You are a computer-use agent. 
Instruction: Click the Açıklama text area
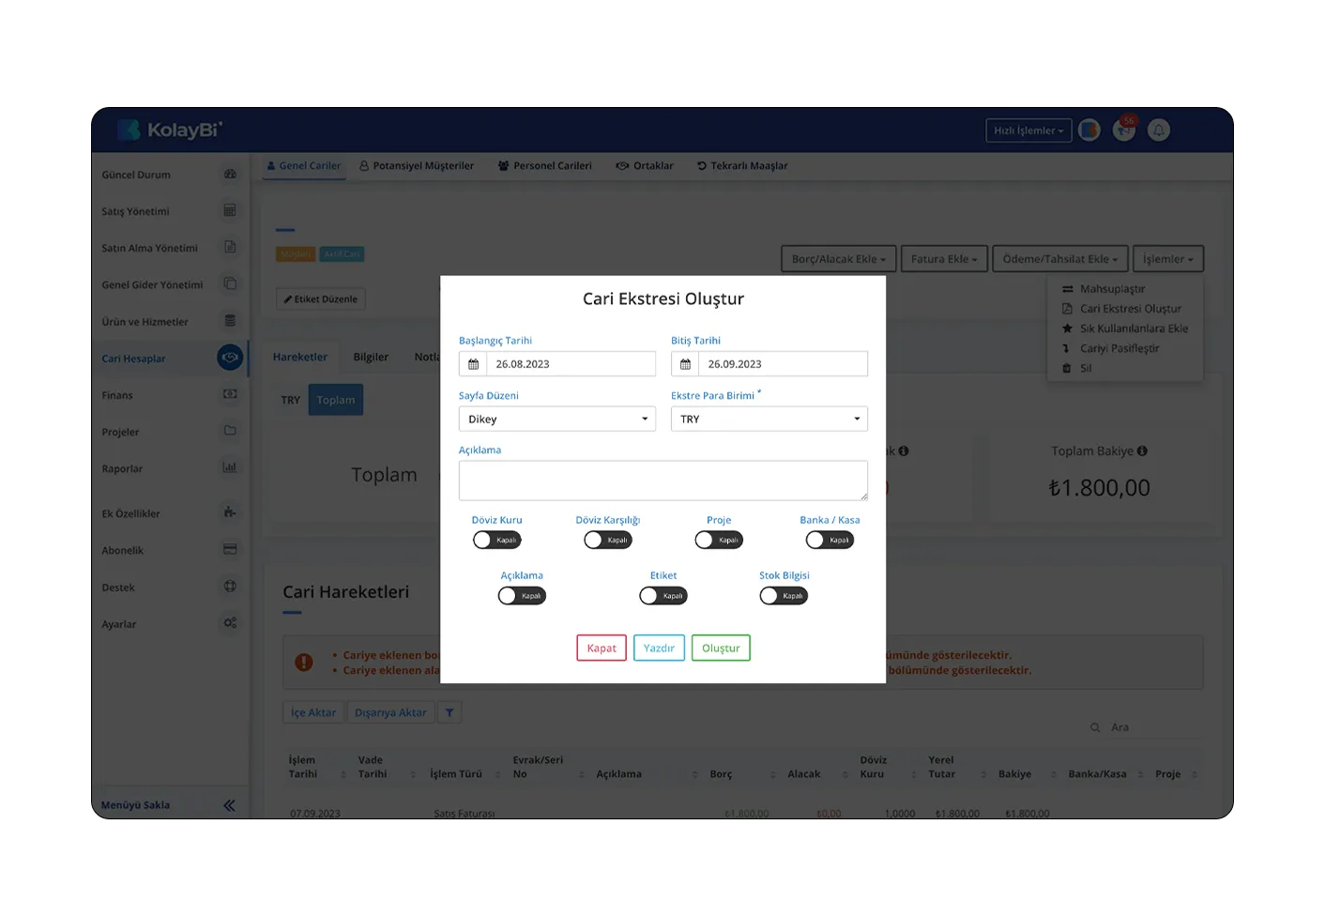(x=663, y=481)
